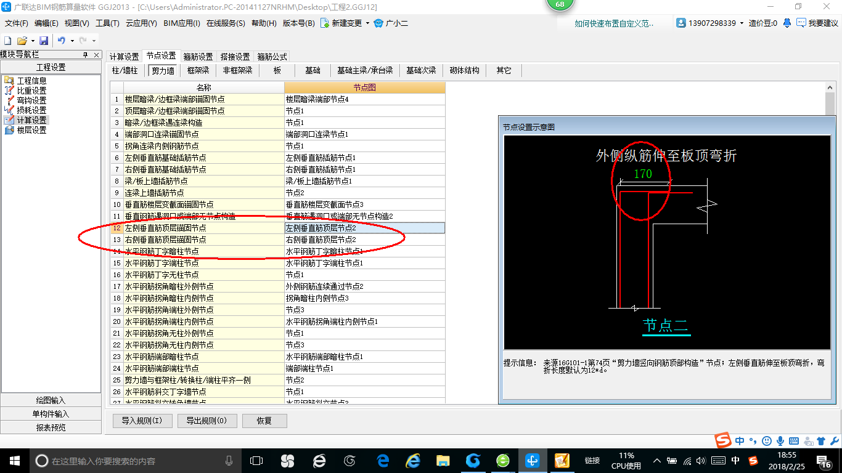Click the 新建变更 document icon

(324, 23)
